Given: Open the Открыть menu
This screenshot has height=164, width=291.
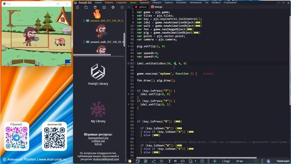Looking at the screenshot, I should pos(109,3).
